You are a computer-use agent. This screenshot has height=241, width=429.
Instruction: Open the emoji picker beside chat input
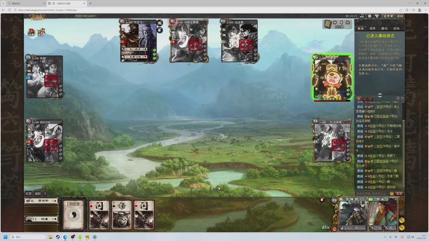[392, 193]
